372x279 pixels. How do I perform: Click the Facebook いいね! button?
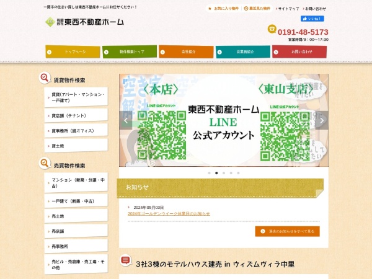(x=312, y=19)
